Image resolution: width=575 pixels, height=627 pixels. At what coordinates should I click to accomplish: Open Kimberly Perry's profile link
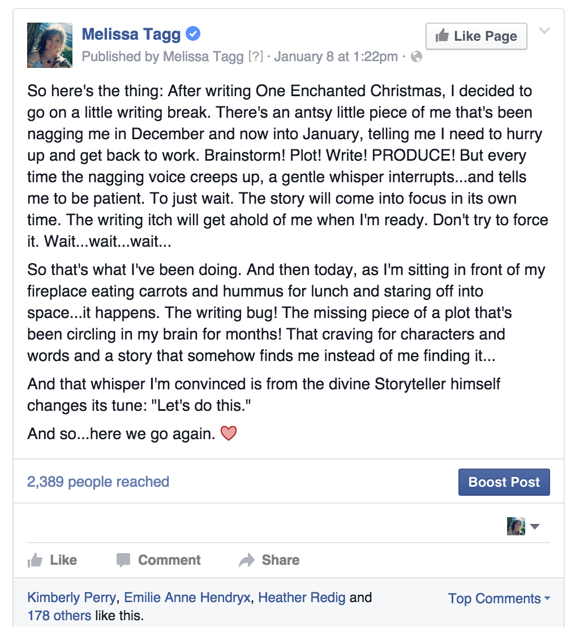point(71,597)
